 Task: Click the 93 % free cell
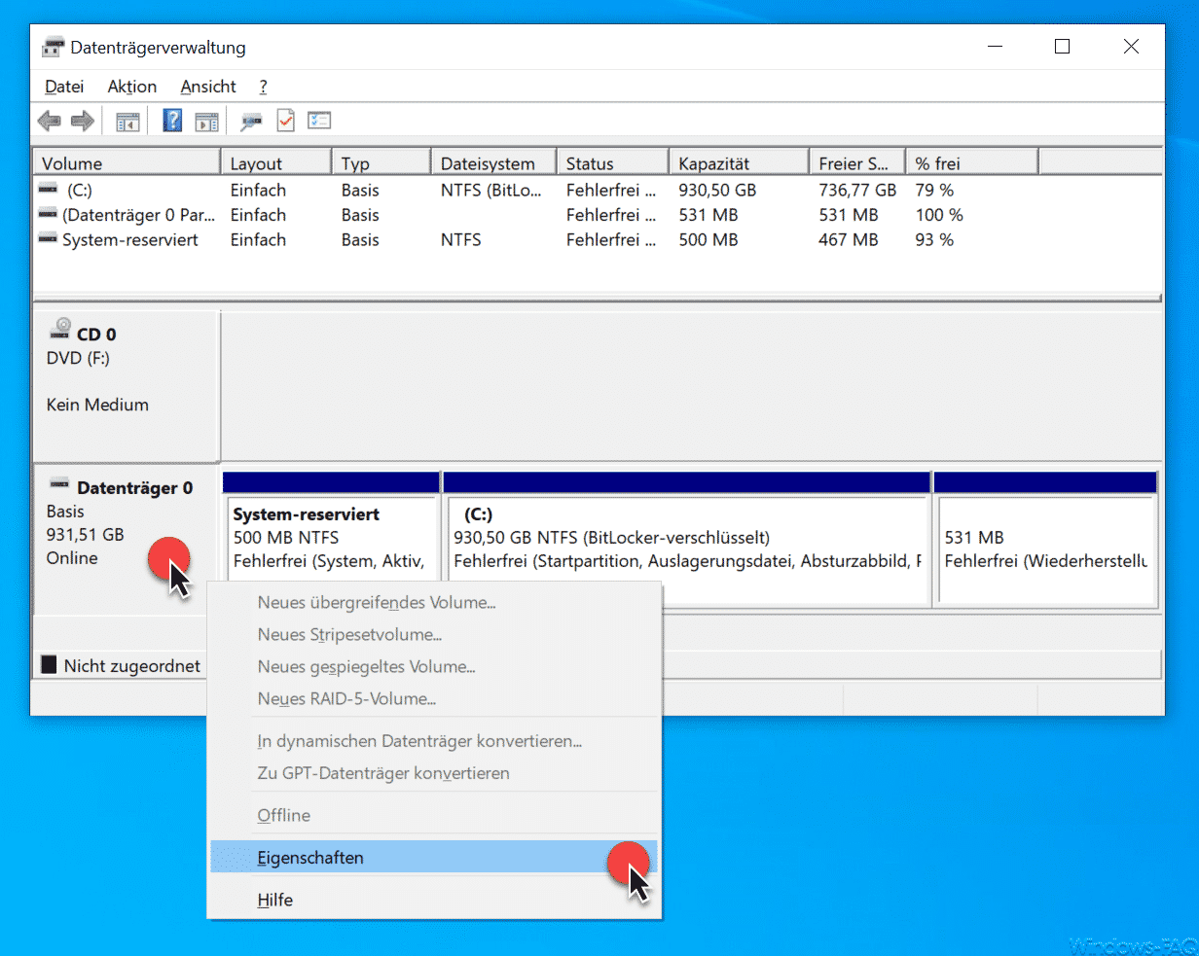click(934, 239)
